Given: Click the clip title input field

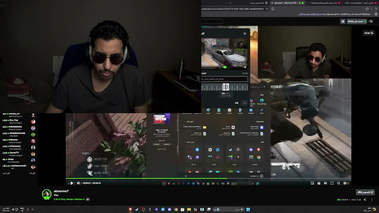Looking at the screenshot, I should coord(224,79).
